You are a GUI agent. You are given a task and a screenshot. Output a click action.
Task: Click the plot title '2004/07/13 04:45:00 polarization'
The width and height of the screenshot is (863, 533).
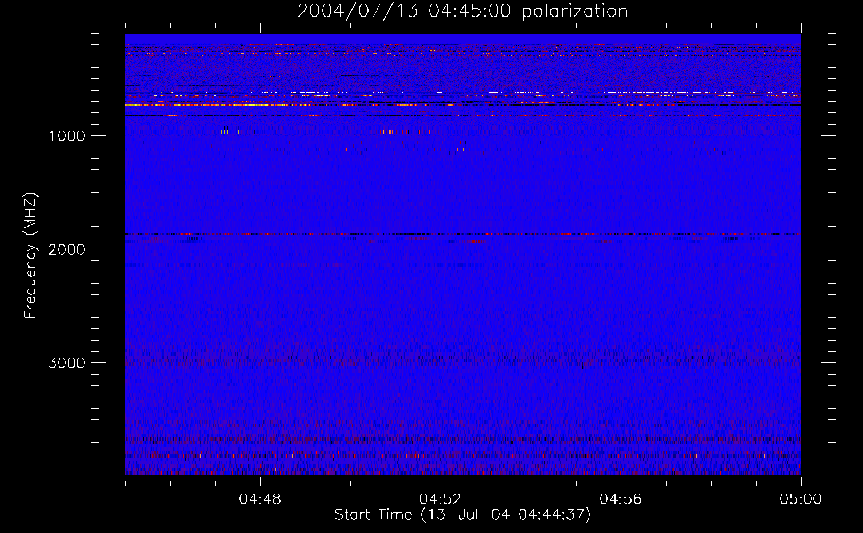pyautogui.click(x=462, y=11)
